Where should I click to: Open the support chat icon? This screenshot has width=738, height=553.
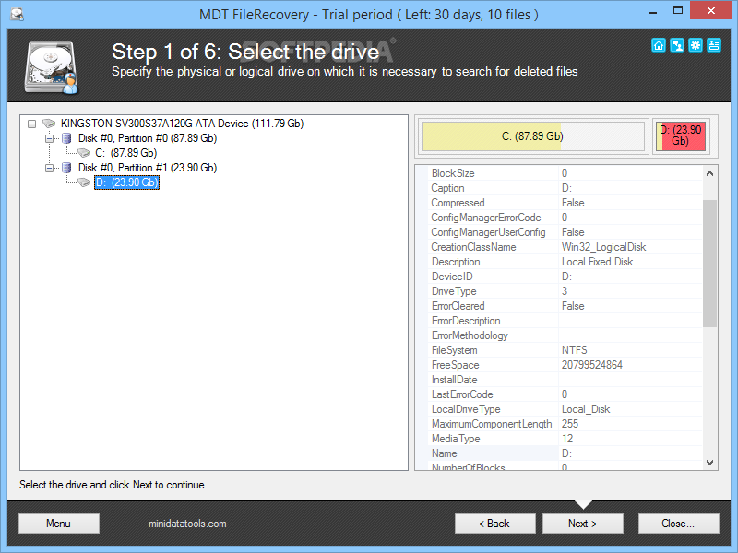(x=677, y=45)
